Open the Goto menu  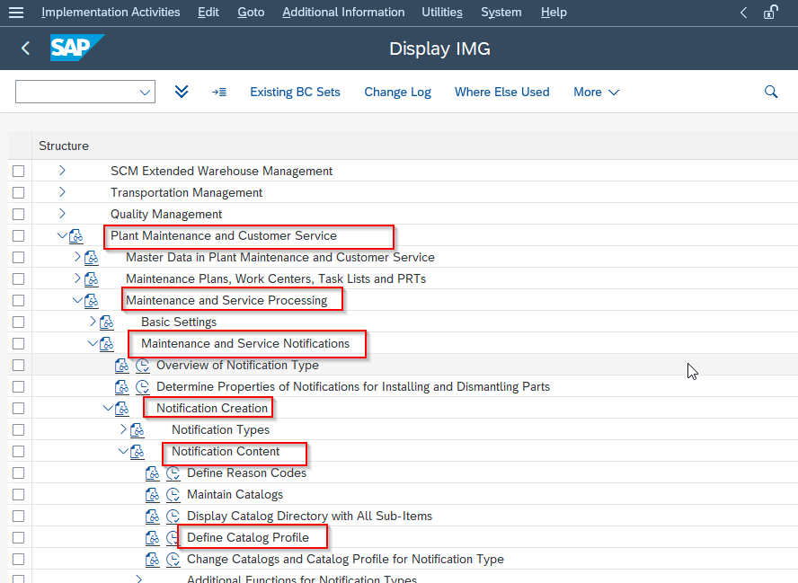point(251,13)
